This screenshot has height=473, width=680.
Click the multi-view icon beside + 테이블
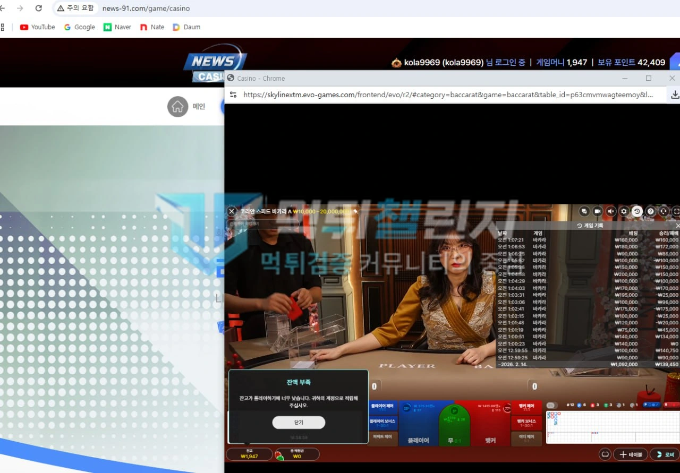605,454
